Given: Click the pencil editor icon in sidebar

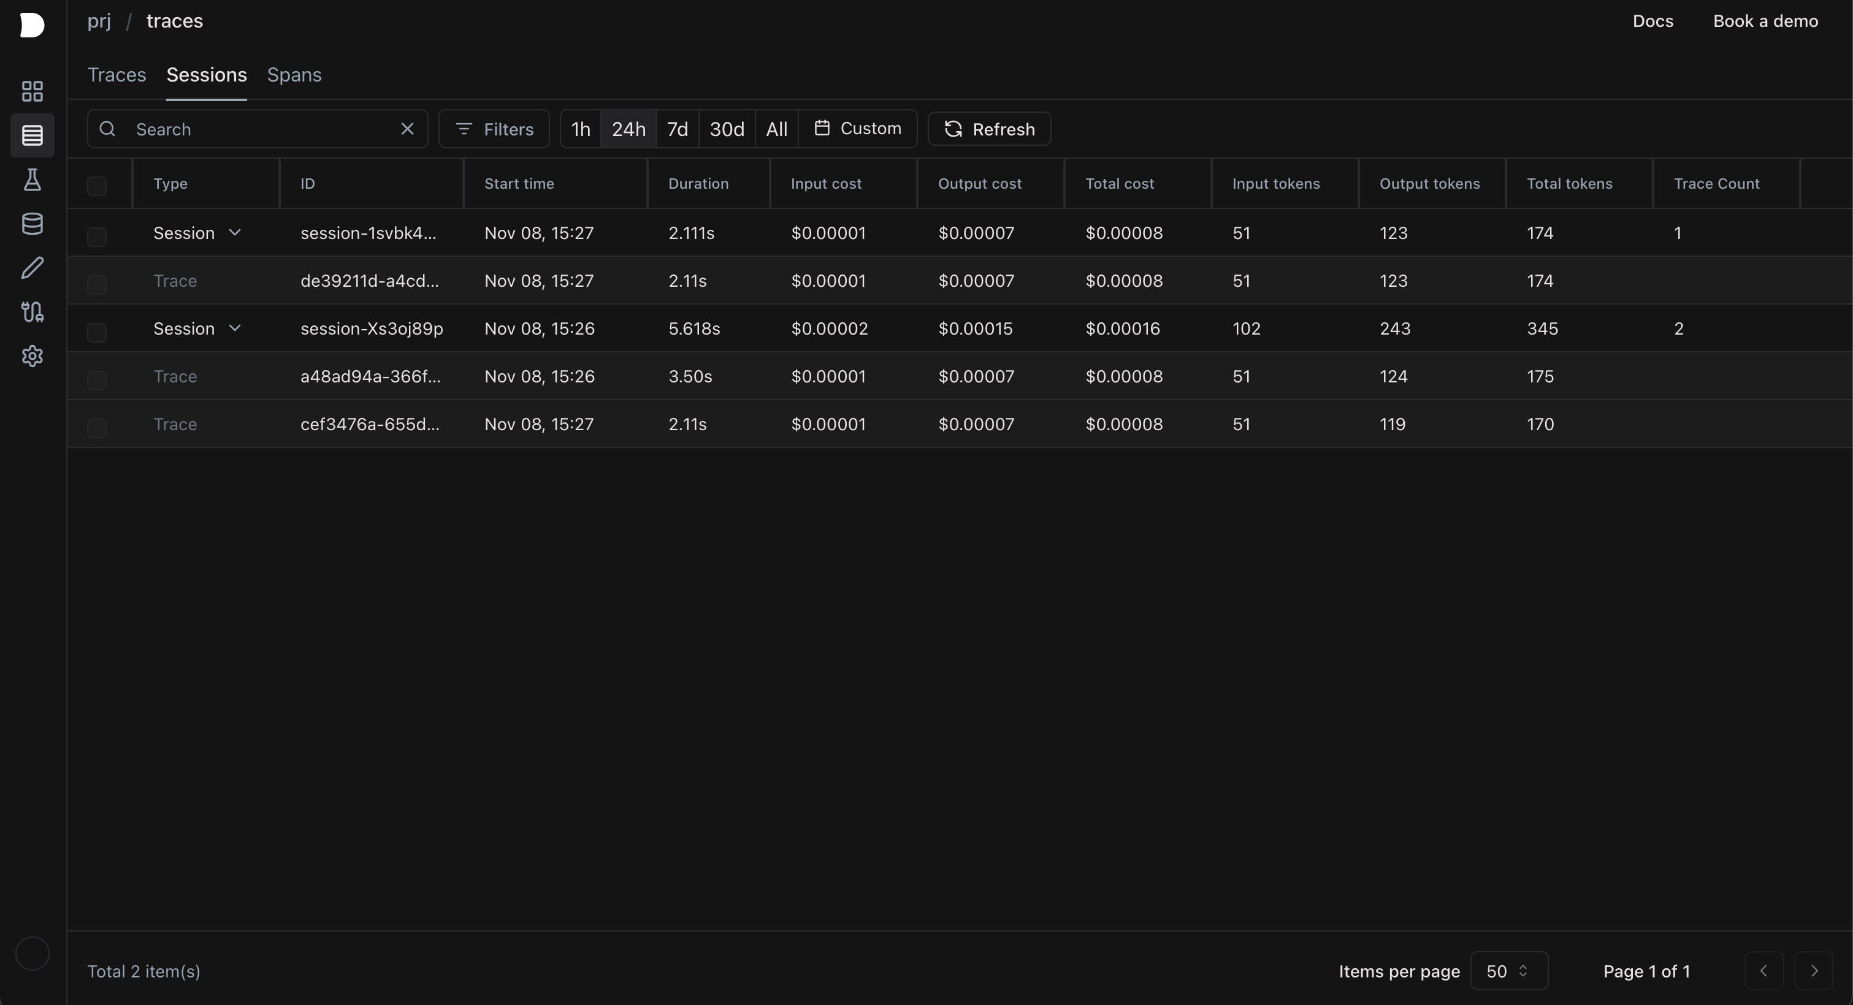Looking at the screenshot, I should pos(32,268).
